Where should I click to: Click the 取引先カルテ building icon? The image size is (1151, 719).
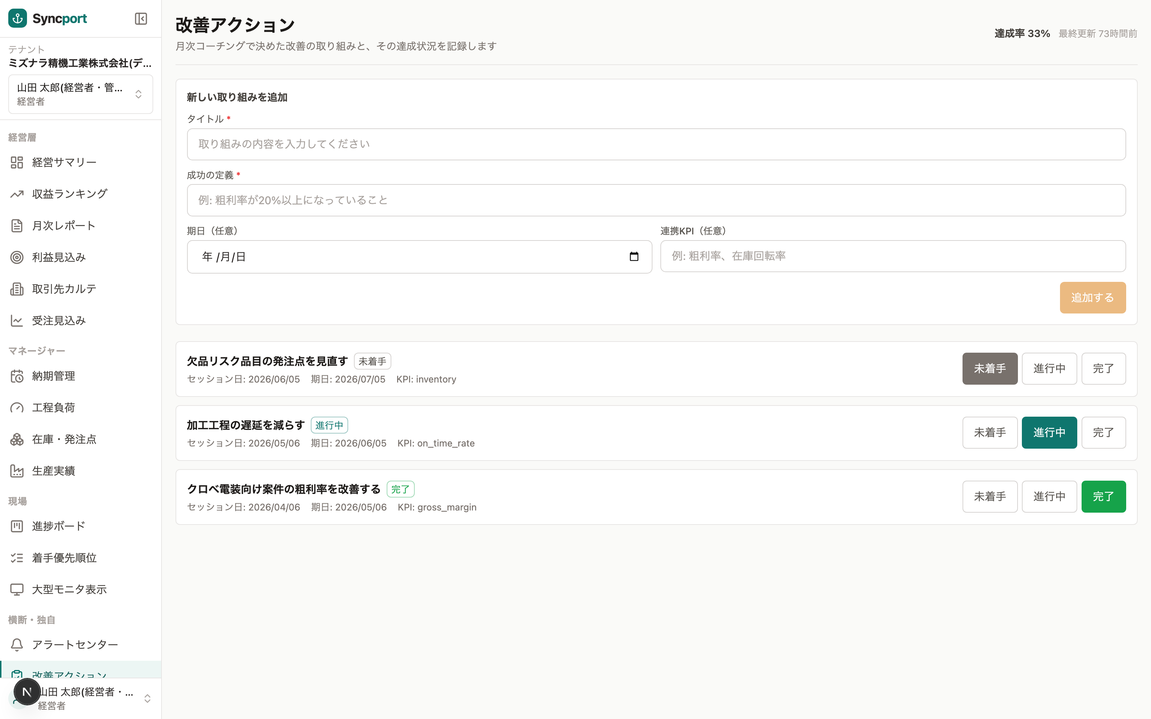pyautogui.click(x=17, y=289)
